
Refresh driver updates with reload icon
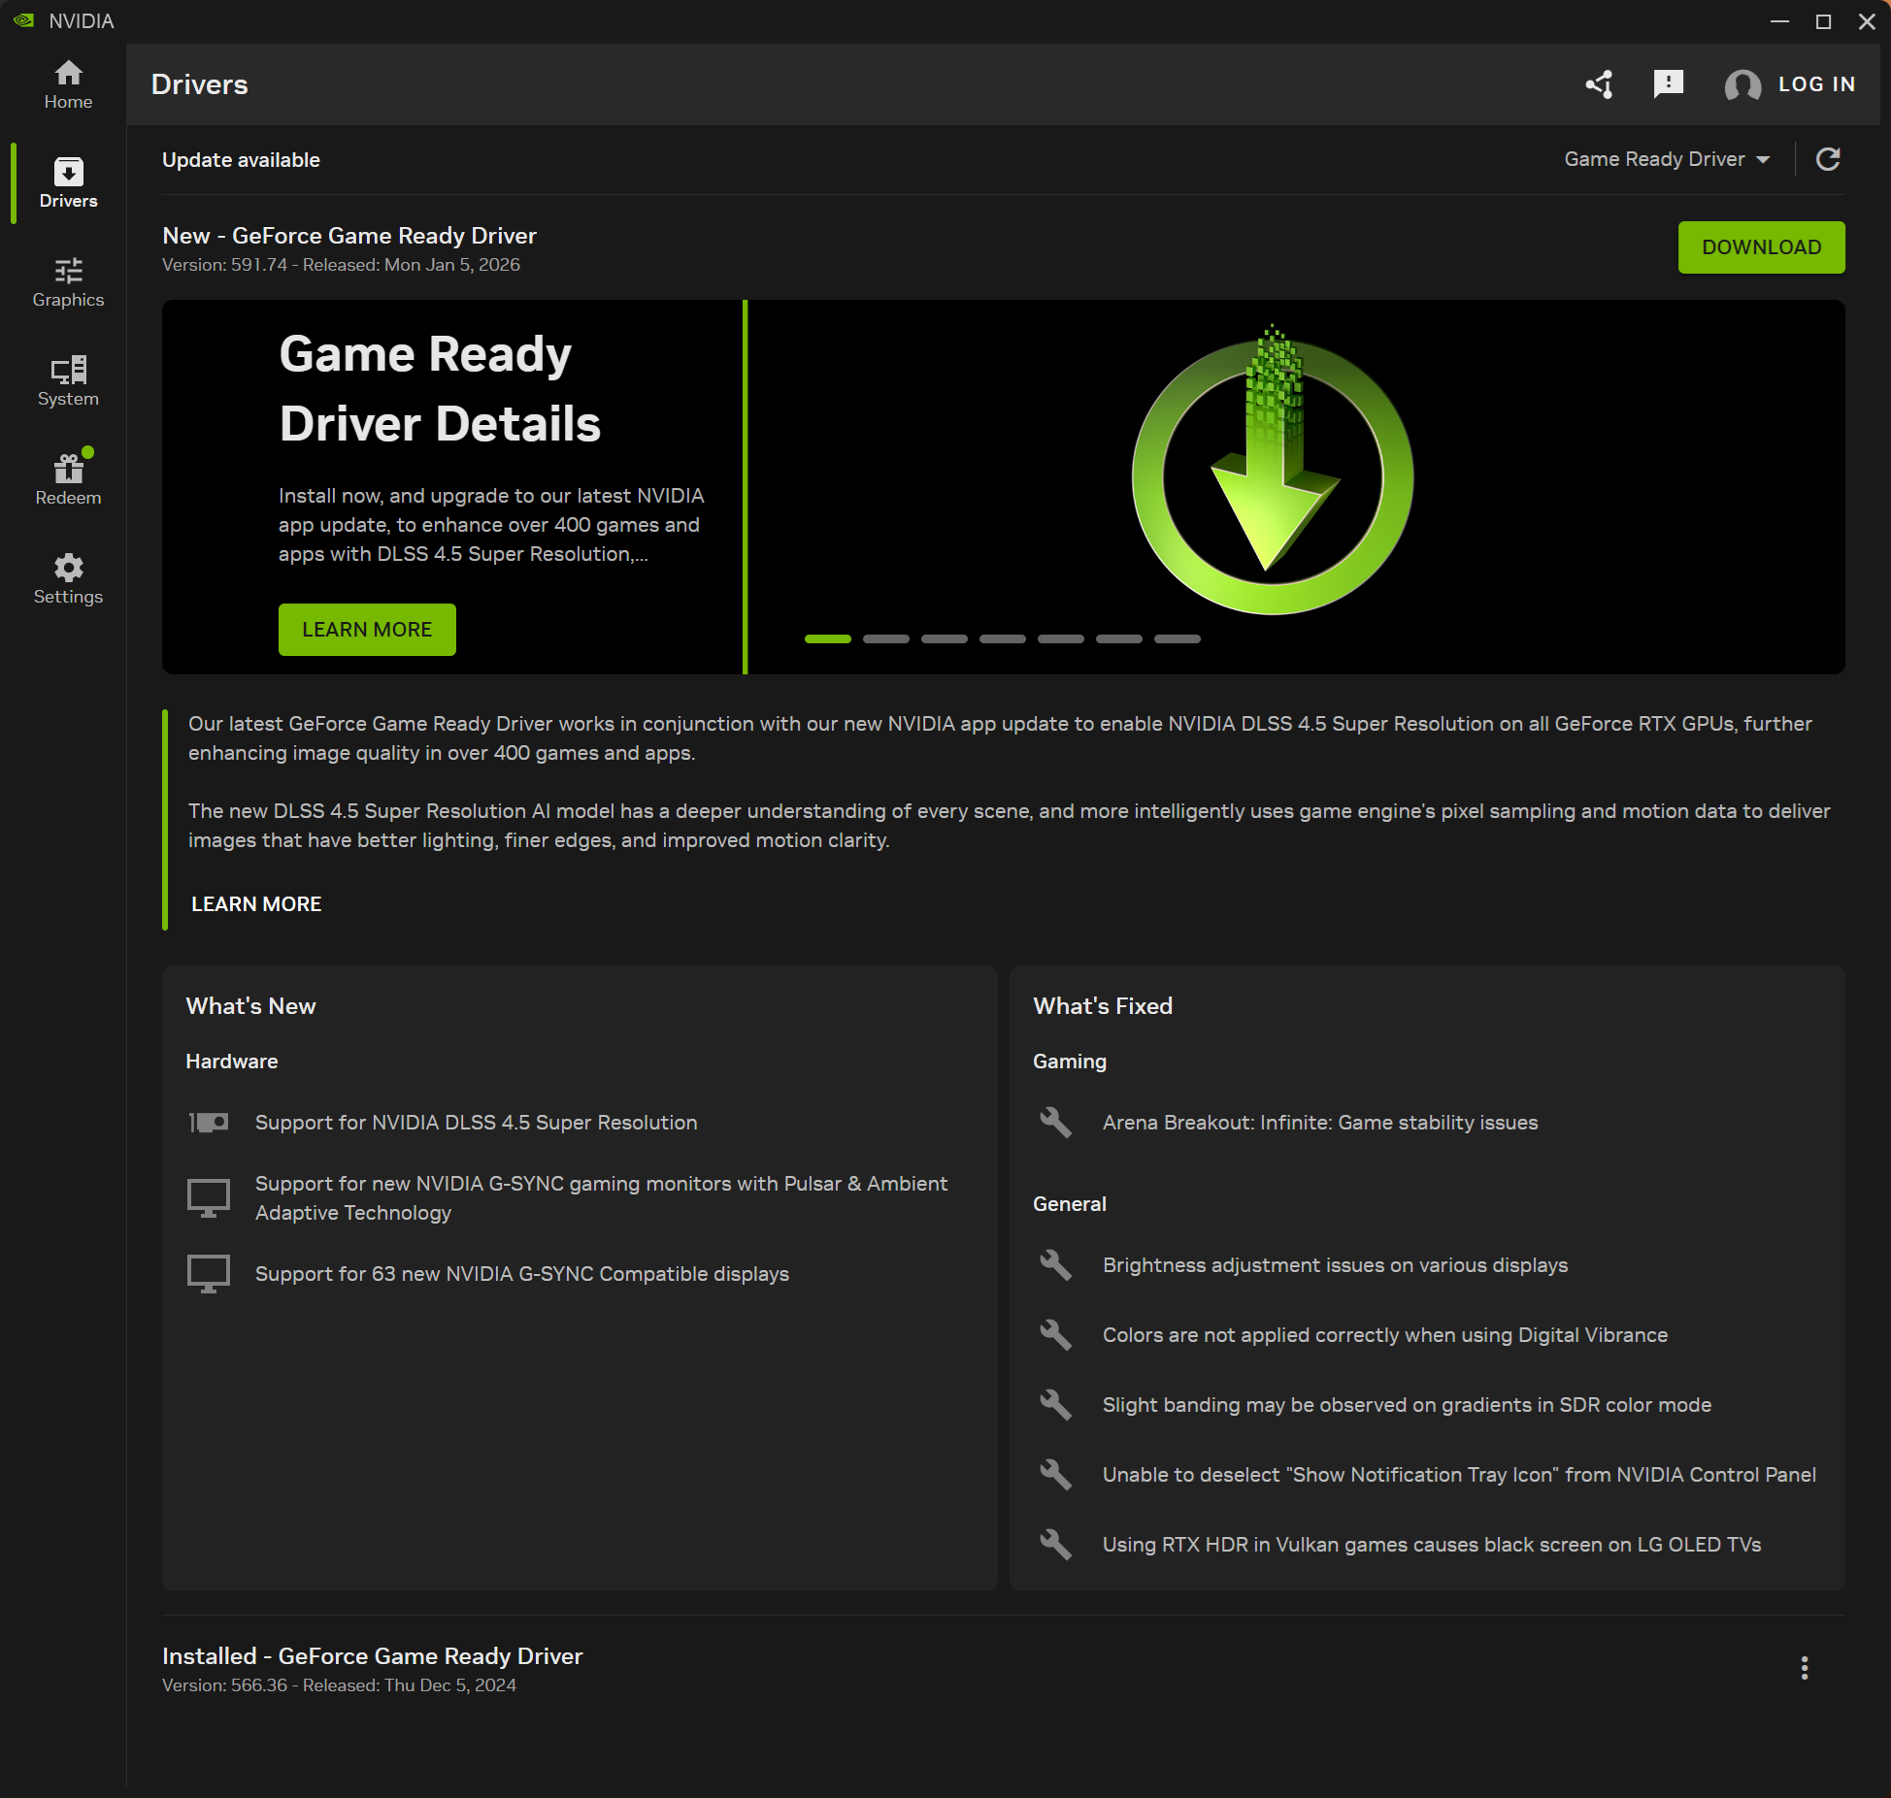coord(1828,159)
